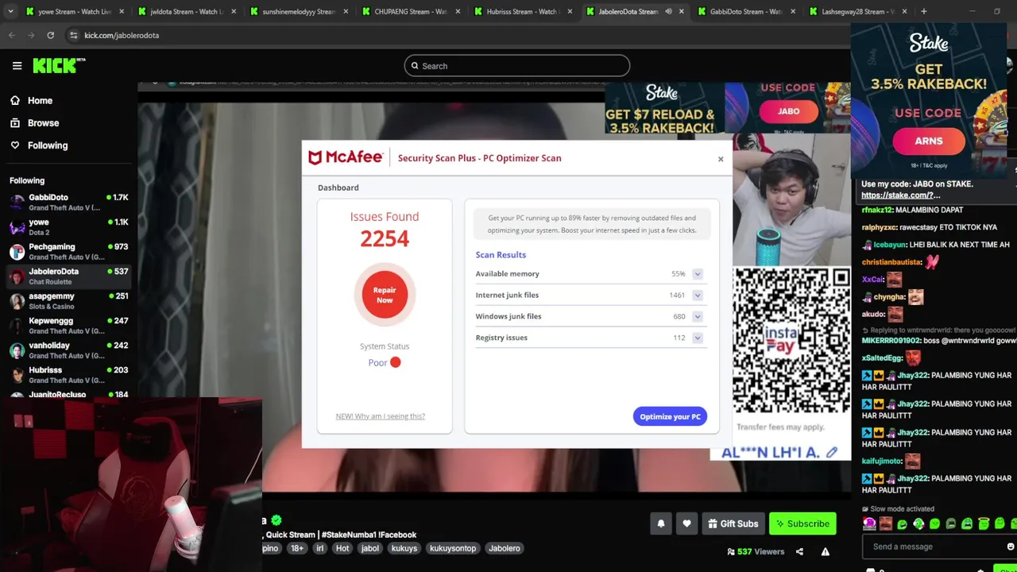Click the McAfee shield logo
This screenshot has width=1017, height=572.
tap(315, 157)
